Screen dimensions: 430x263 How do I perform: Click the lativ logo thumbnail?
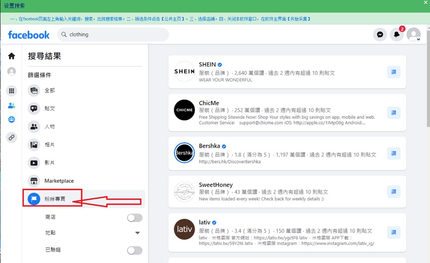click(x=184, y=229)
